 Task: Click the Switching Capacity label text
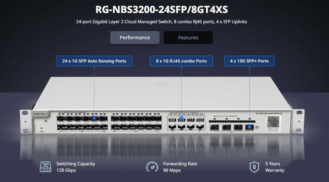[76, 164]
